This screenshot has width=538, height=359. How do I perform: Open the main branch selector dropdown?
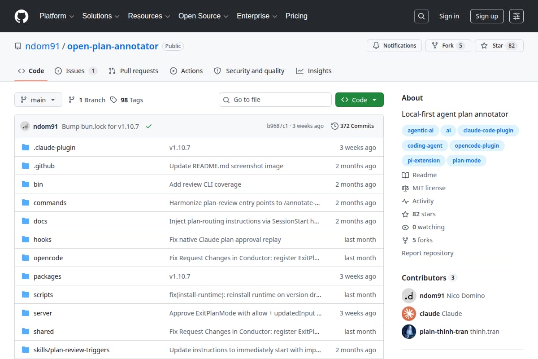pyautogui.click(x=38, y=100)
